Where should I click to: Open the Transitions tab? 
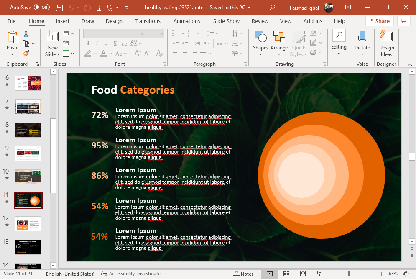coord(147,21)
